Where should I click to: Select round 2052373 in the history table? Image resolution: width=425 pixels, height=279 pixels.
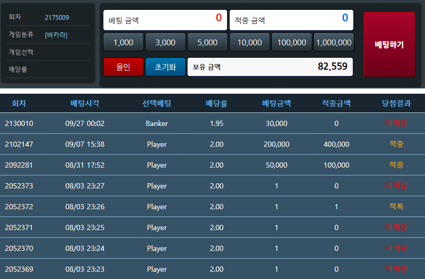coord(19,186)
